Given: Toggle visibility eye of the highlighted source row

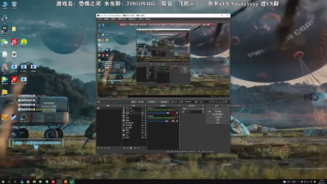Looking at the screenshot, I should pos(143,113).
